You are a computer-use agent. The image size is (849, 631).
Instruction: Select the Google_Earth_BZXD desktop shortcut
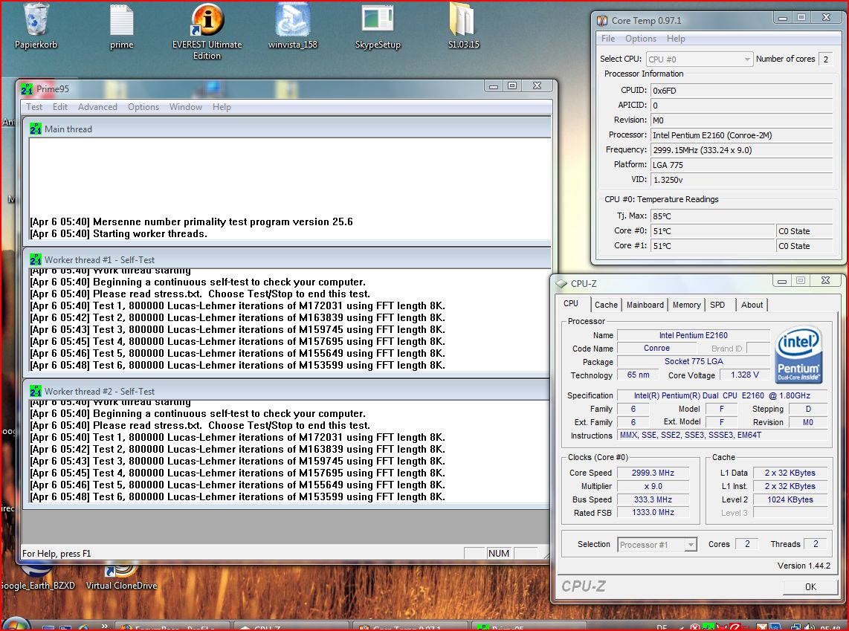pyautogui.click(x=38, y=577)
